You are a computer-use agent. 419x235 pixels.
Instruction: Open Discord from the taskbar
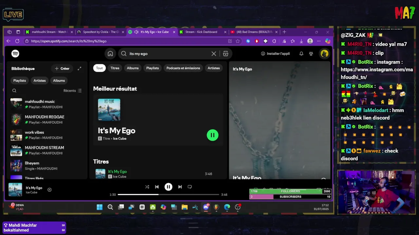tap(206, 207)
